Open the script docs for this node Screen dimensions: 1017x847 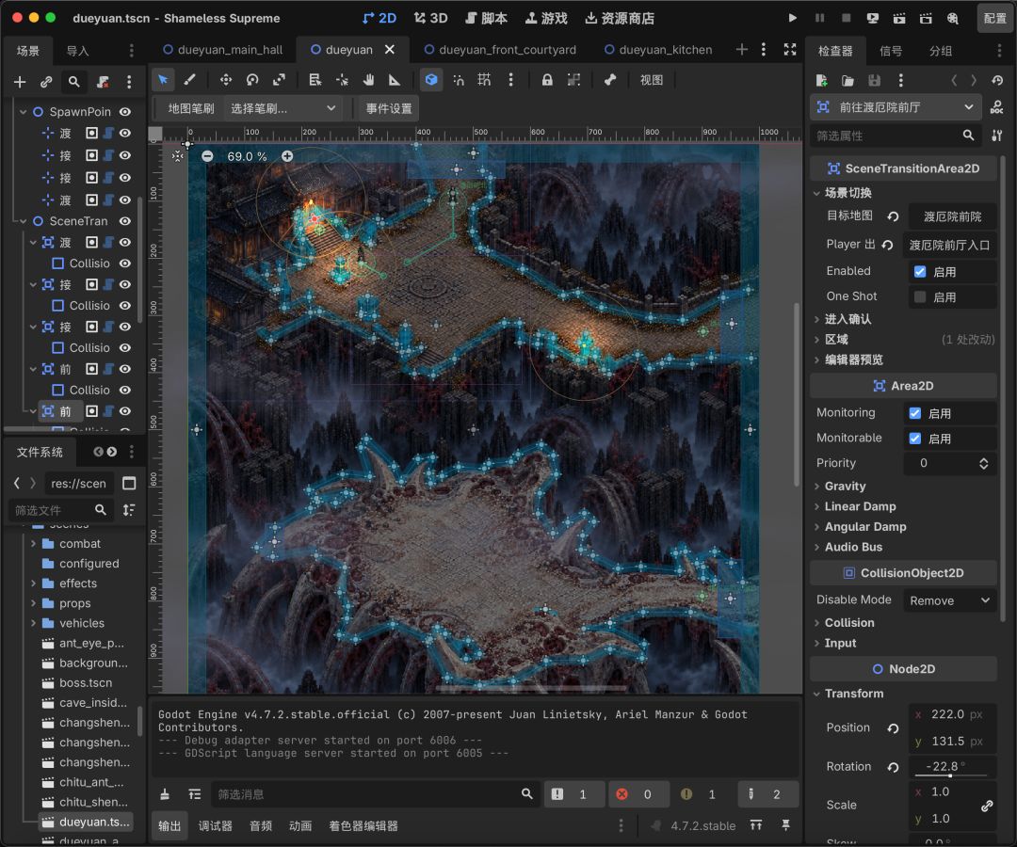(x=997, y=107)
